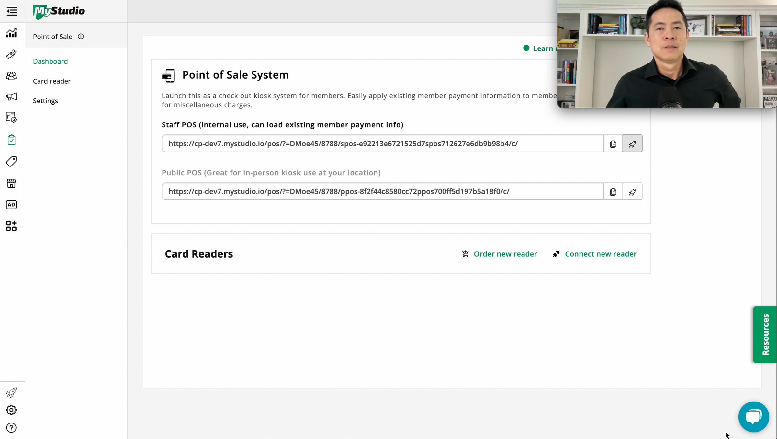The height and width of the screenshot is (439, 777).
Task: Open Settings in the Point of Sale menu
Action: click(45, 101)
